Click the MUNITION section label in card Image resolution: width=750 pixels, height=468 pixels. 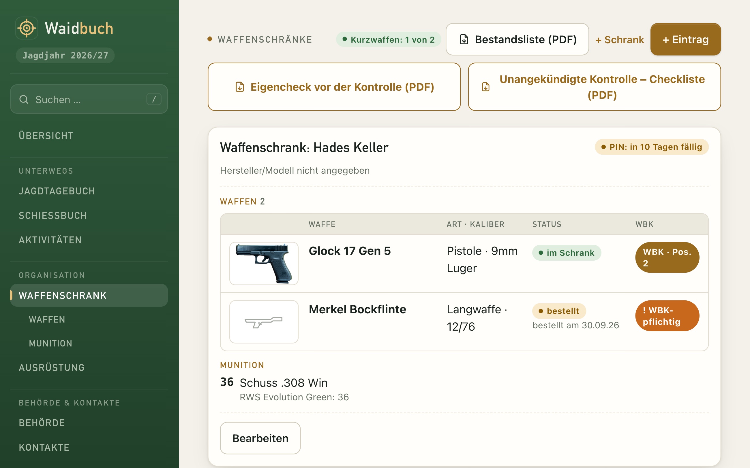point(242,365)
